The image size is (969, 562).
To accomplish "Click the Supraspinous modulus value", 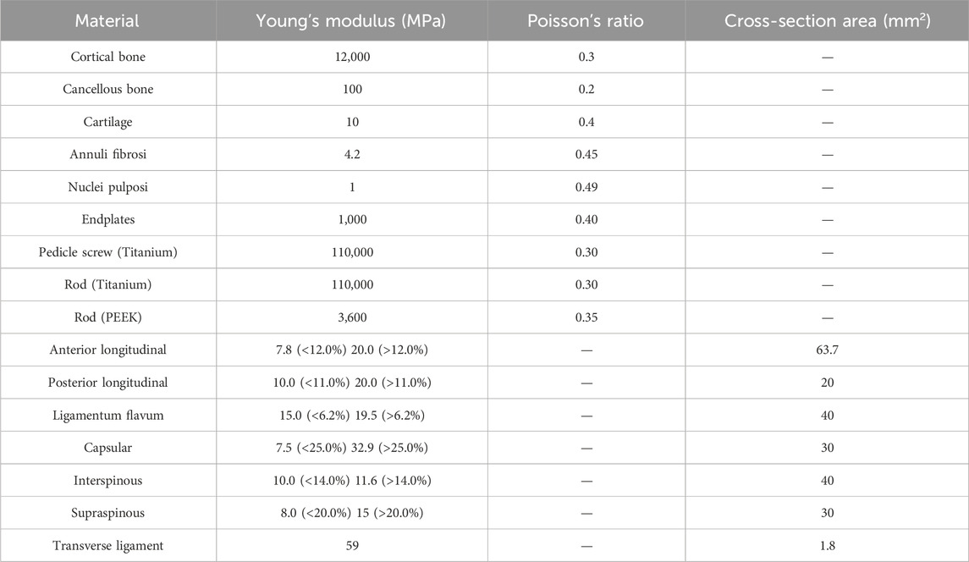I will pyautogui.click(x=352, y=513).
